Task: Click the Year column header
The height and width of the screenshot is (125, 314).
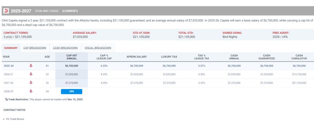Action: (6, 57)
